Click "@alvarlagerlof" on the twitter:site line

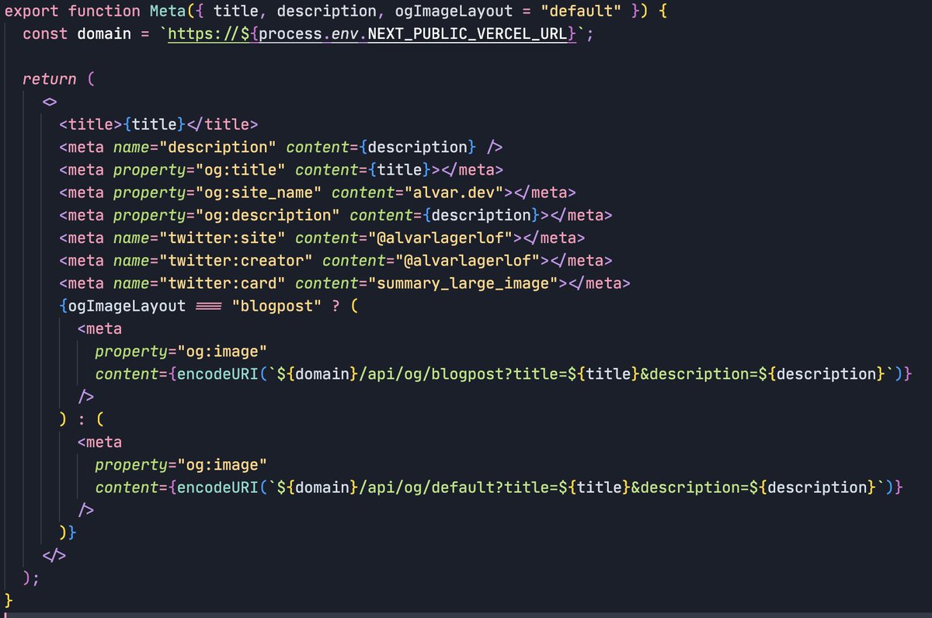click(443, 238)
